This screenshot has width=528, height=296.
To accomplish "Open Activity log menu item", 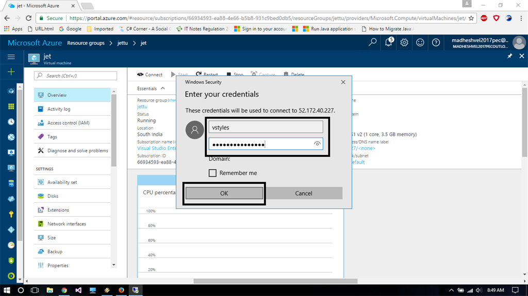I will tap(72, 109).
